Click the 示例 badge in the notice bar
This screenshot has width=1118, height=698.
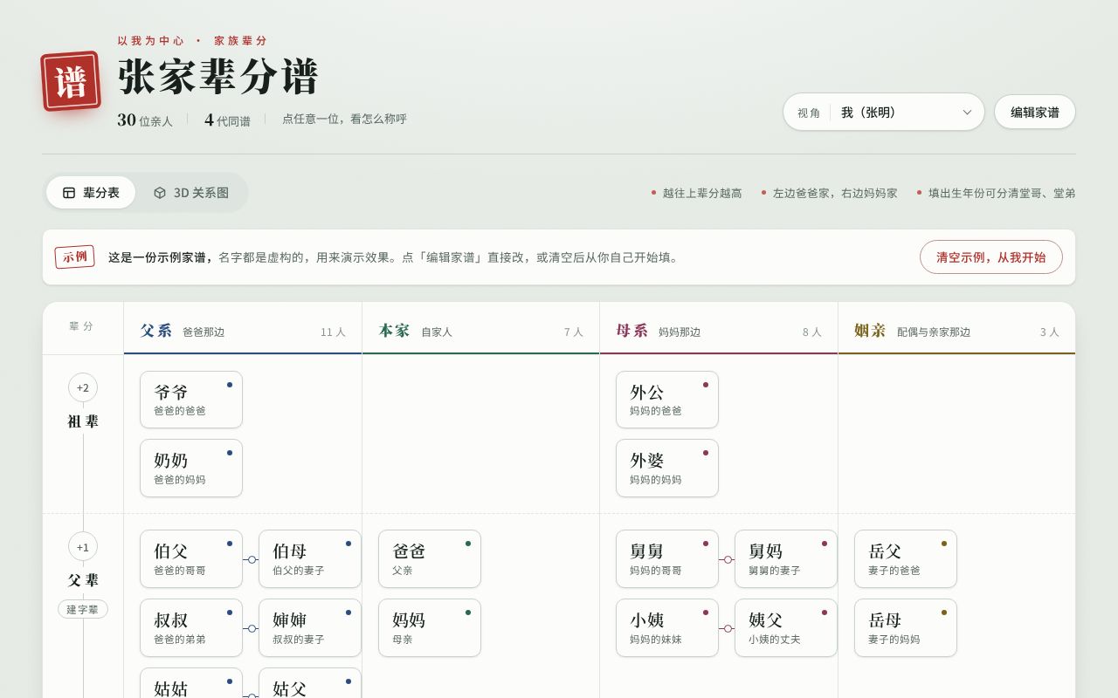pos(74,257)
